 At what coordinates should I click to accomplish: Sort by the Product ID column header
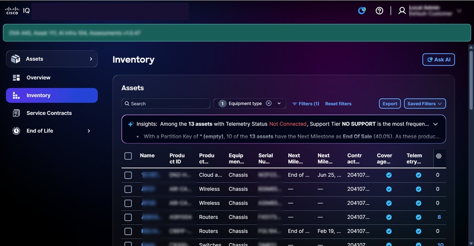coord(177,158)
